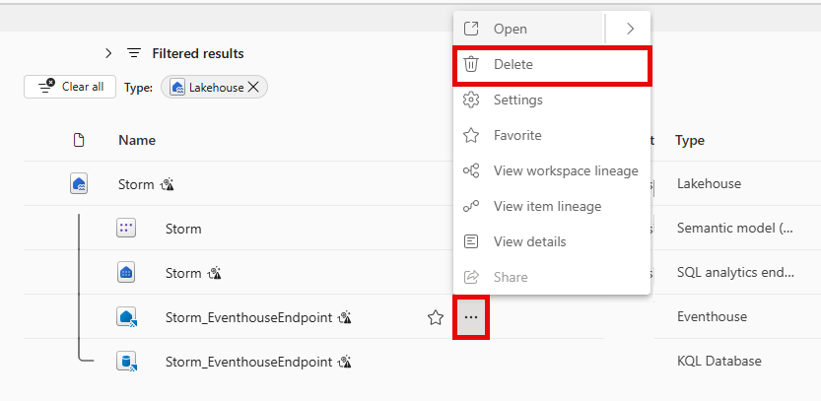
Task: Favorite the Storm_EventhouseEndpoint Eventhouse row star
Action: (435, 317)
